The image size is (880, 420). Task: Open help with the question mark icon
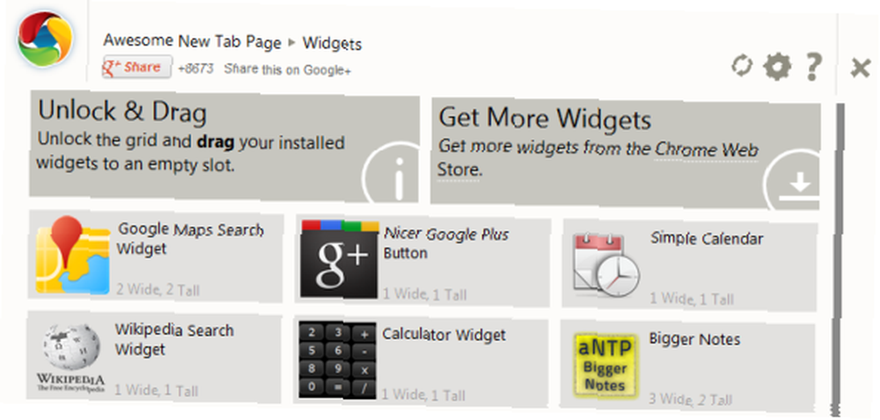pos(812,67)
